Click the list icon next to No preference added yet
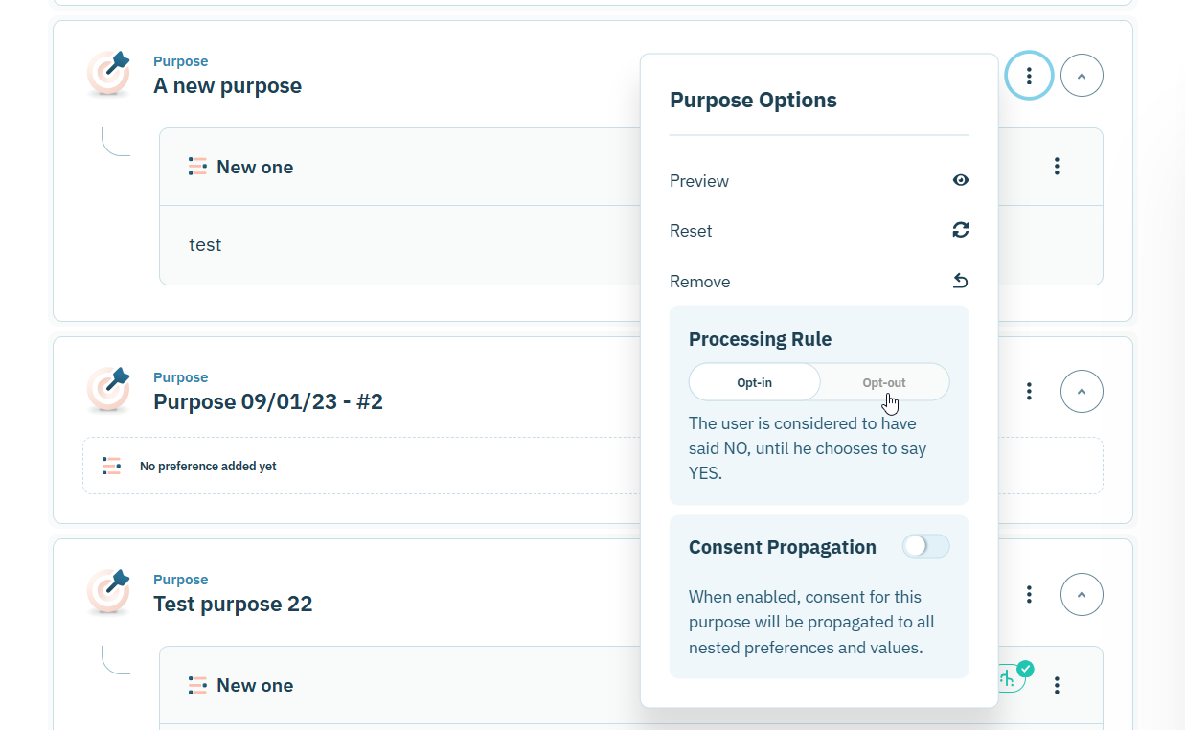Image resolution: width=1185 pixels, height=730 pixels. click(x=112, y=467)
